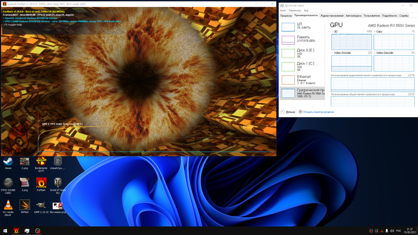The width and height of the screenshot is (418, 235).
Task: Select the ЦП performance item
Action: tap(302, 27)
